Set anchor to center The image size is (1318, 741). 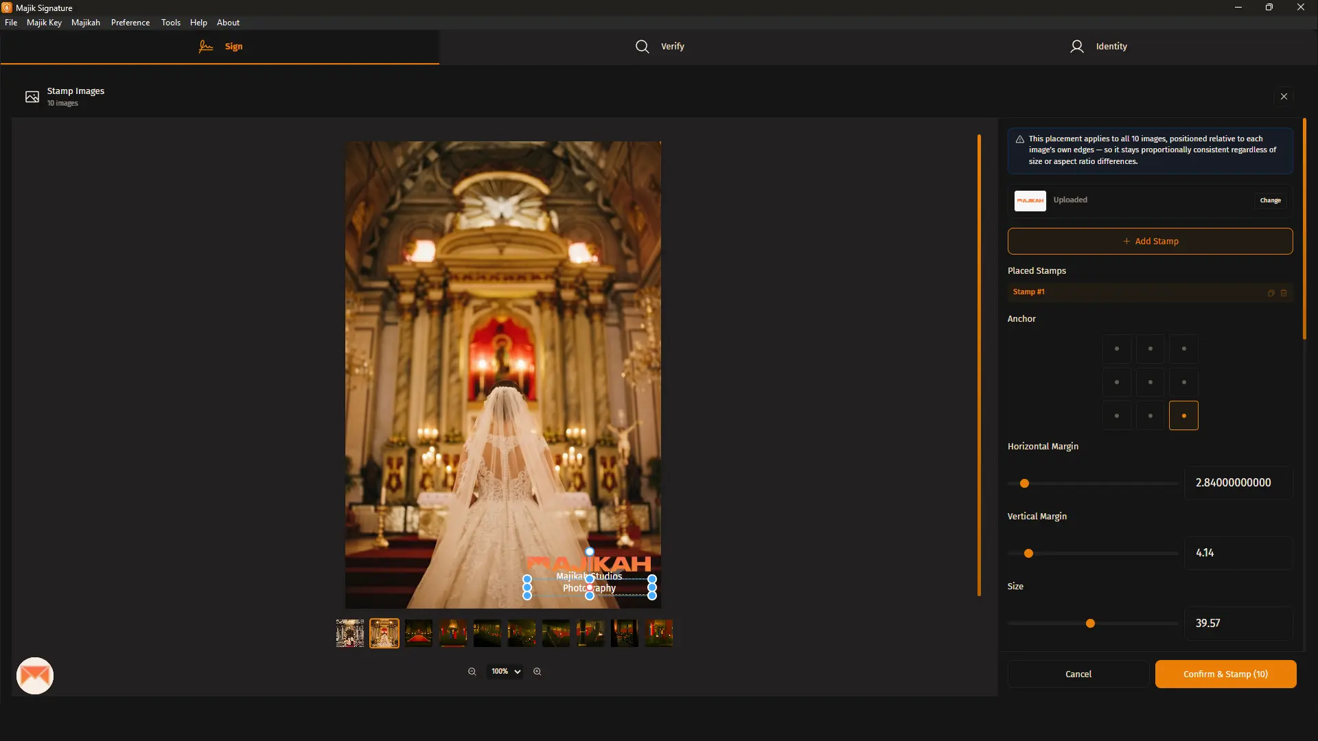pos(1151,382)
